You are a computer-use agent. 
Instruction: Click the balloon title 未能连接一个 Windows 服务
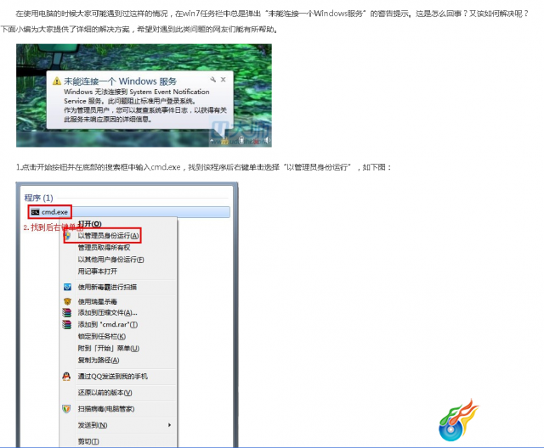click(x=120, y=81)
